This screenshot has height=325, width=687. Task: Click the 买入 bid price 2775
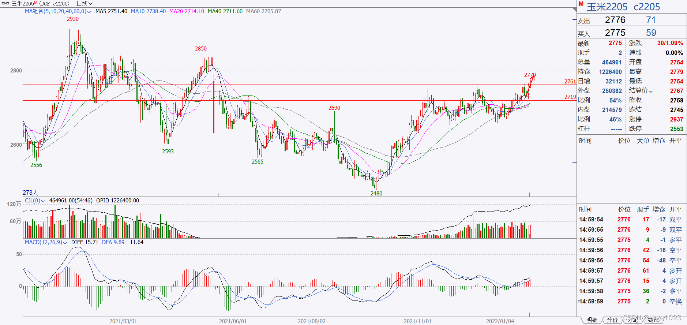pyautogui.click(x=615, y=33)
